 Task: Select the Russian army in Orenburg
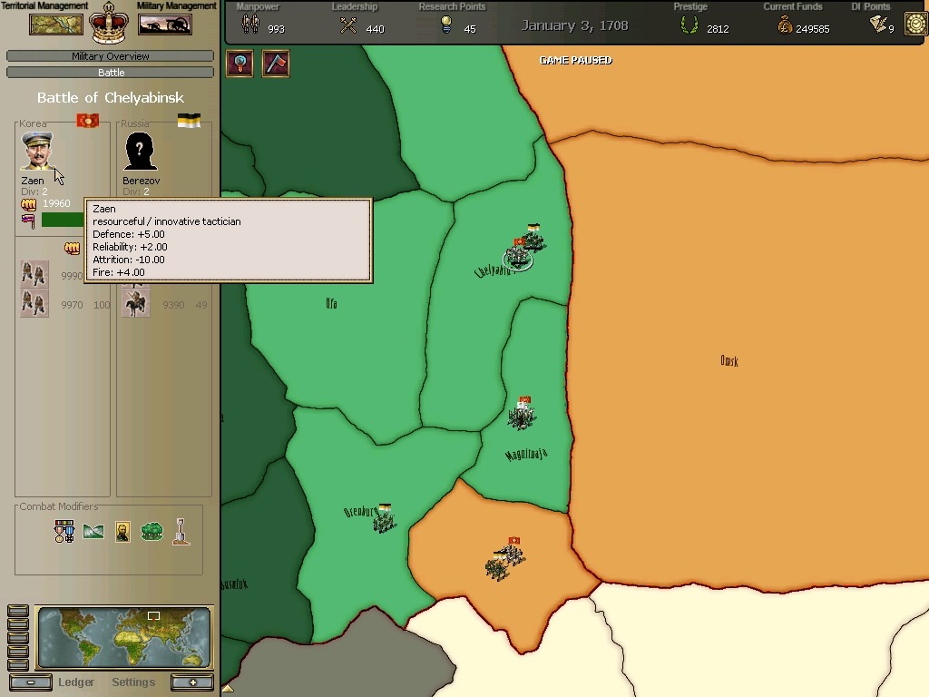384,518
